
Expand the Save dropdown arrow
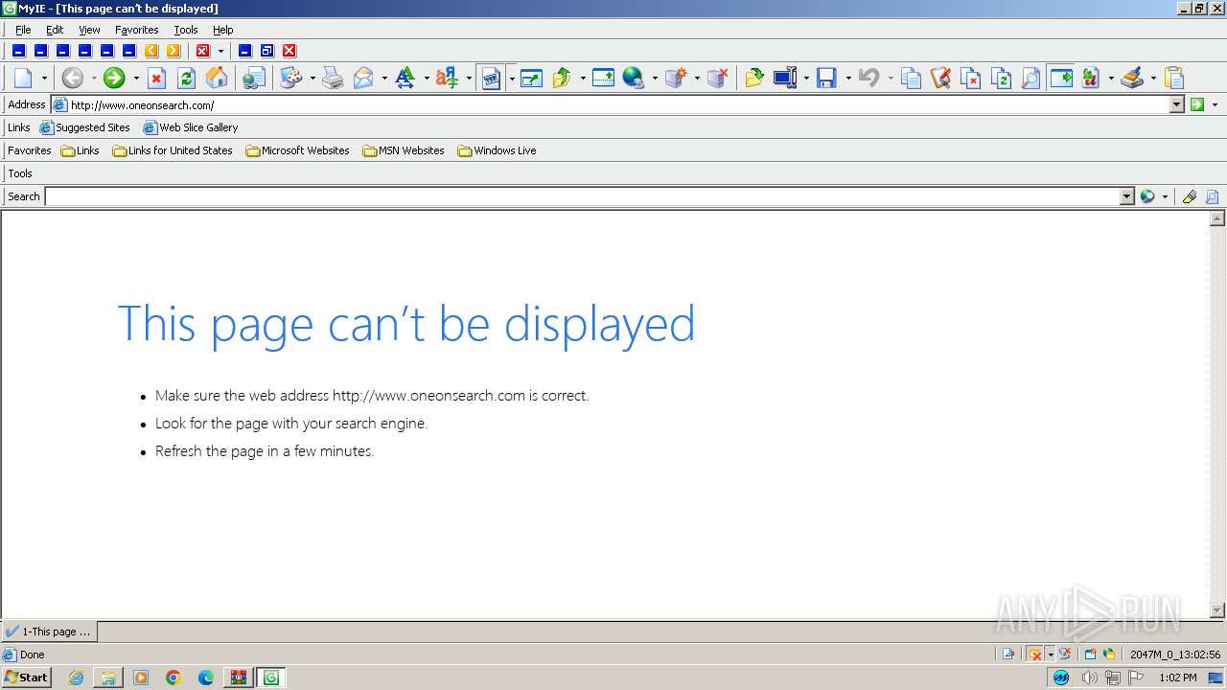[848, 79]
